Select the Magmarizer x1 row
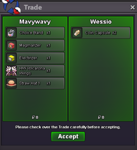The height and width of the screenshot is (150, 137). [35, 46]
